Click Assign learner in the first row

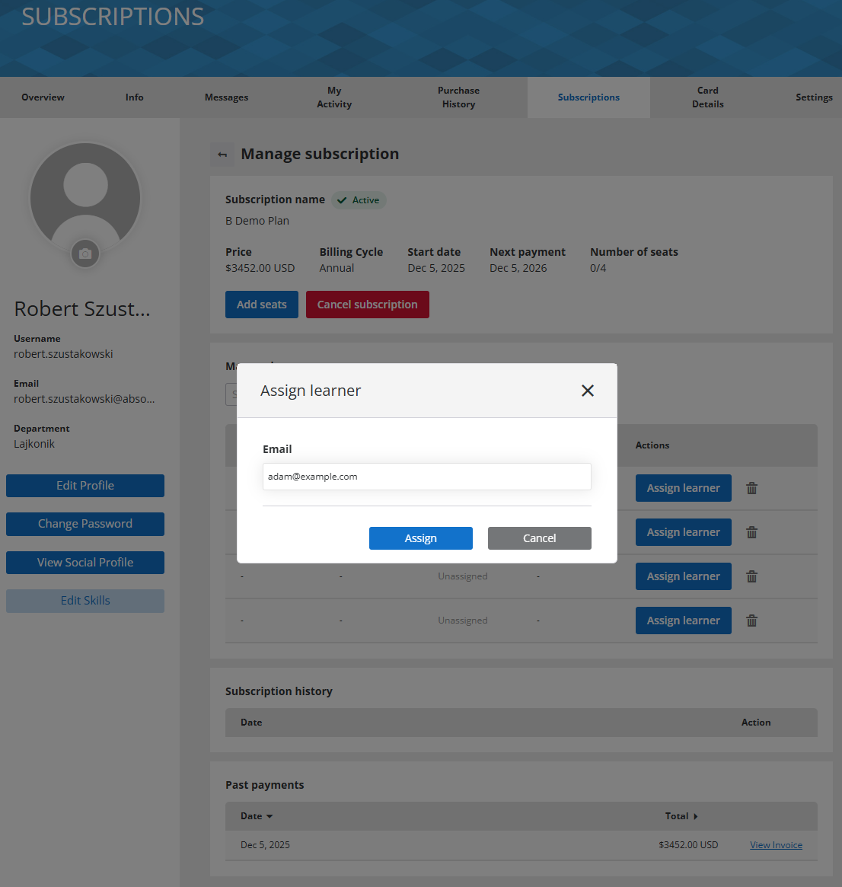pyautogui.click(x=683, y=488)
